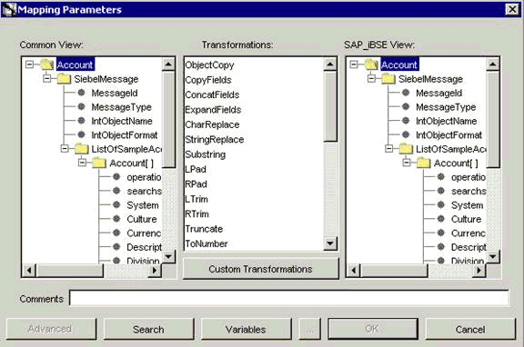This screenshot has width=524, height=347.
Task: Click Transformations list scroll down arrow
Action: click(x=330, y=243)
